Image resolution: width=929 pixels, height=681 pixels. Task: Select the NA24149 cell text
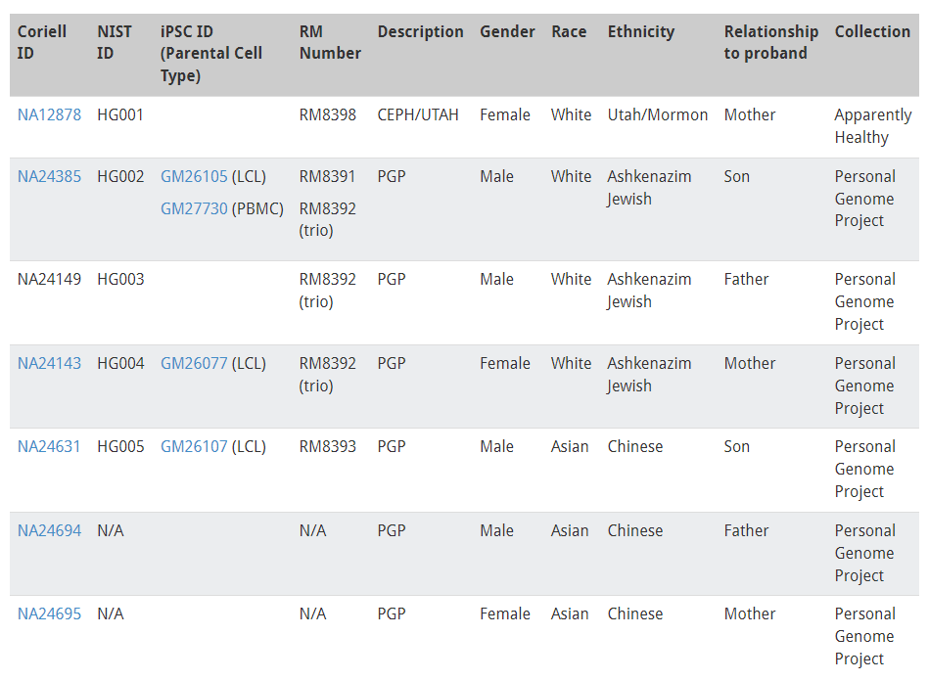click(49, 280)
